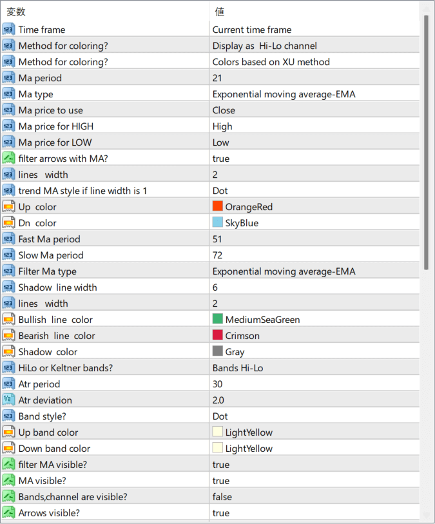Click the integer icon next to Ma period
This screenshot has width=435, height=524.
8,78
